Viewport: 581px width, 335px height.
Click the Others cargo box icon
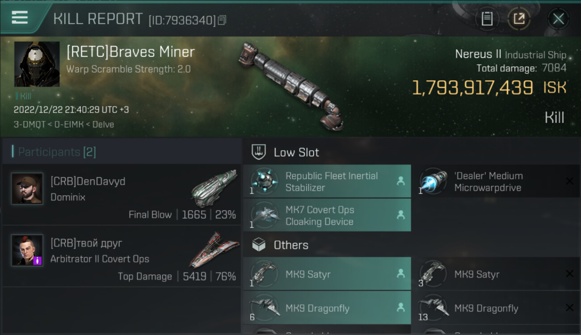click(x=259, y=245)
